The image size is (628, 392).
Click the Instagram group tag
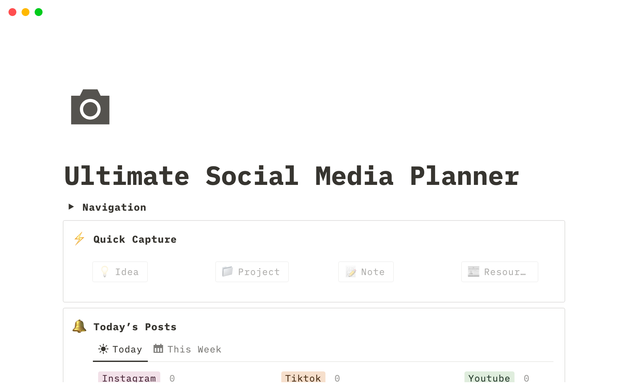[129, 378]
